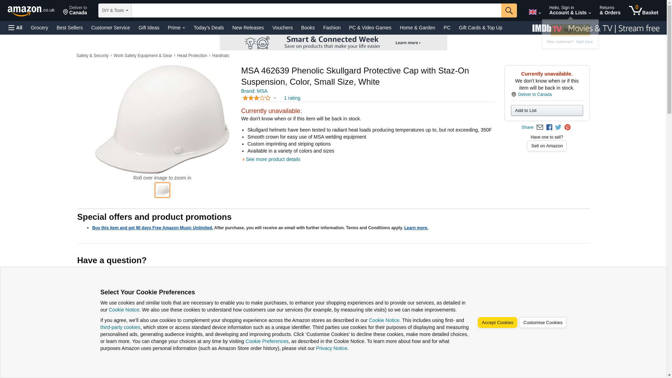Viewport: 672px width, 378px height.
Task: Share product on Pinterest
Action: click(567, 127)
